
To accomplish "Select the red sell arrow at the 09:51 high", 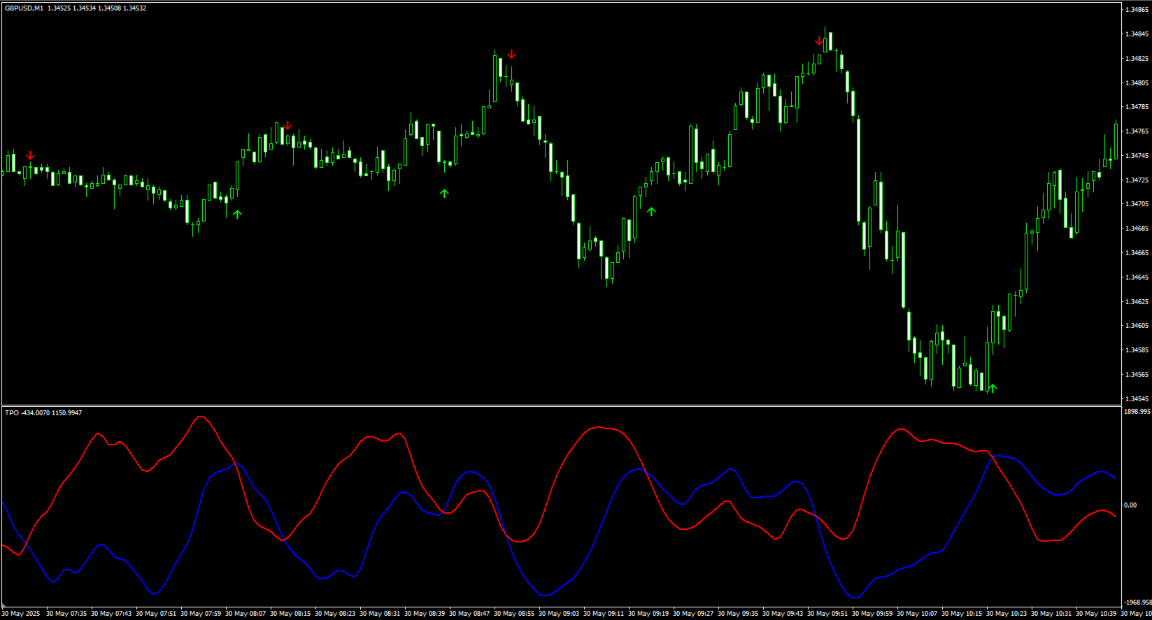I will [819, 41].
